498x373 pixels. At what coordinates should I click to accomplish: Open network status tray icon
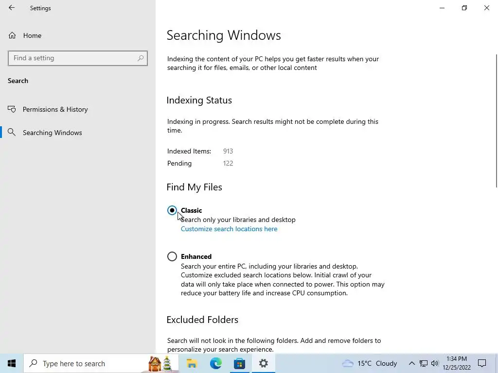coord(424,363)
